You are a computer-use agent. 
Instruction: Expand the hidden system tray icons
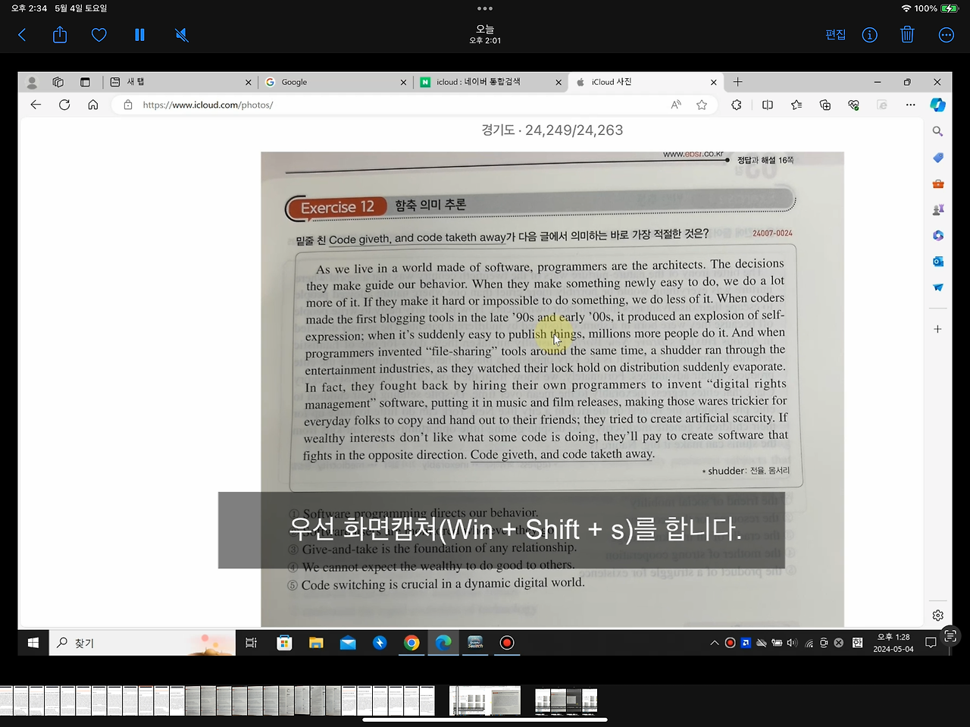tap(714, 643)
